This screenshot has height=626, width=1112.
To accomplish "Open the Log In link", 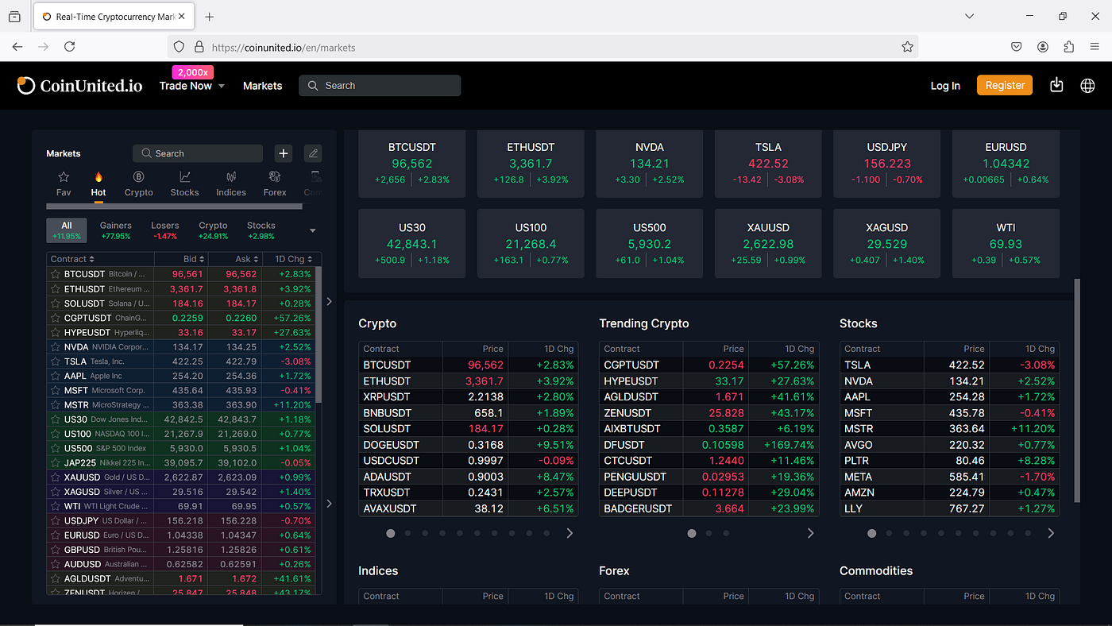I will (945, 85).
